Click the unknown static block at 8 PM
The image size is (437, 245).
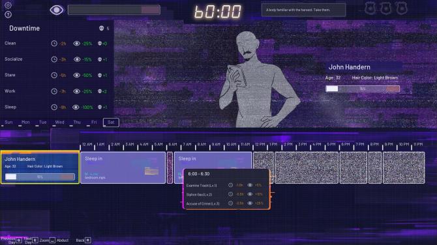tap(375, 167)
